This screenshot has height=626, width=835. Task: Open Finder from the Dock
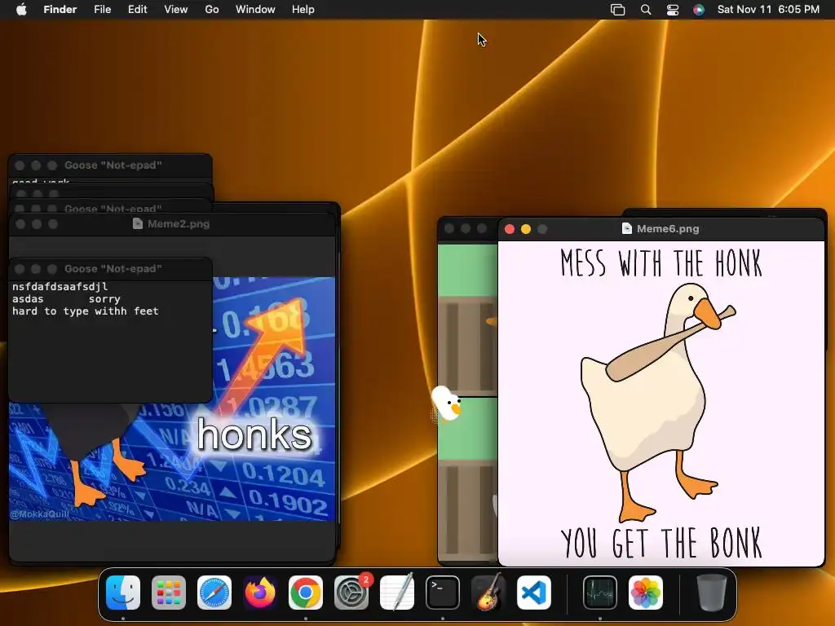pos(123,593)
